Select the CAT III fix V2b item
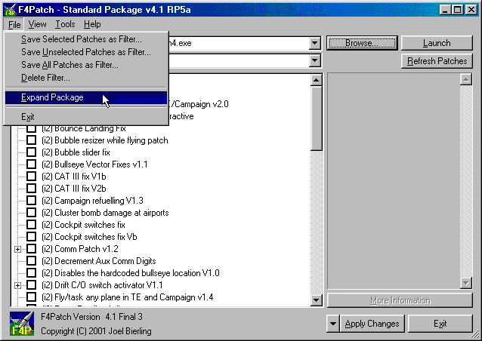 click(76, 189)
